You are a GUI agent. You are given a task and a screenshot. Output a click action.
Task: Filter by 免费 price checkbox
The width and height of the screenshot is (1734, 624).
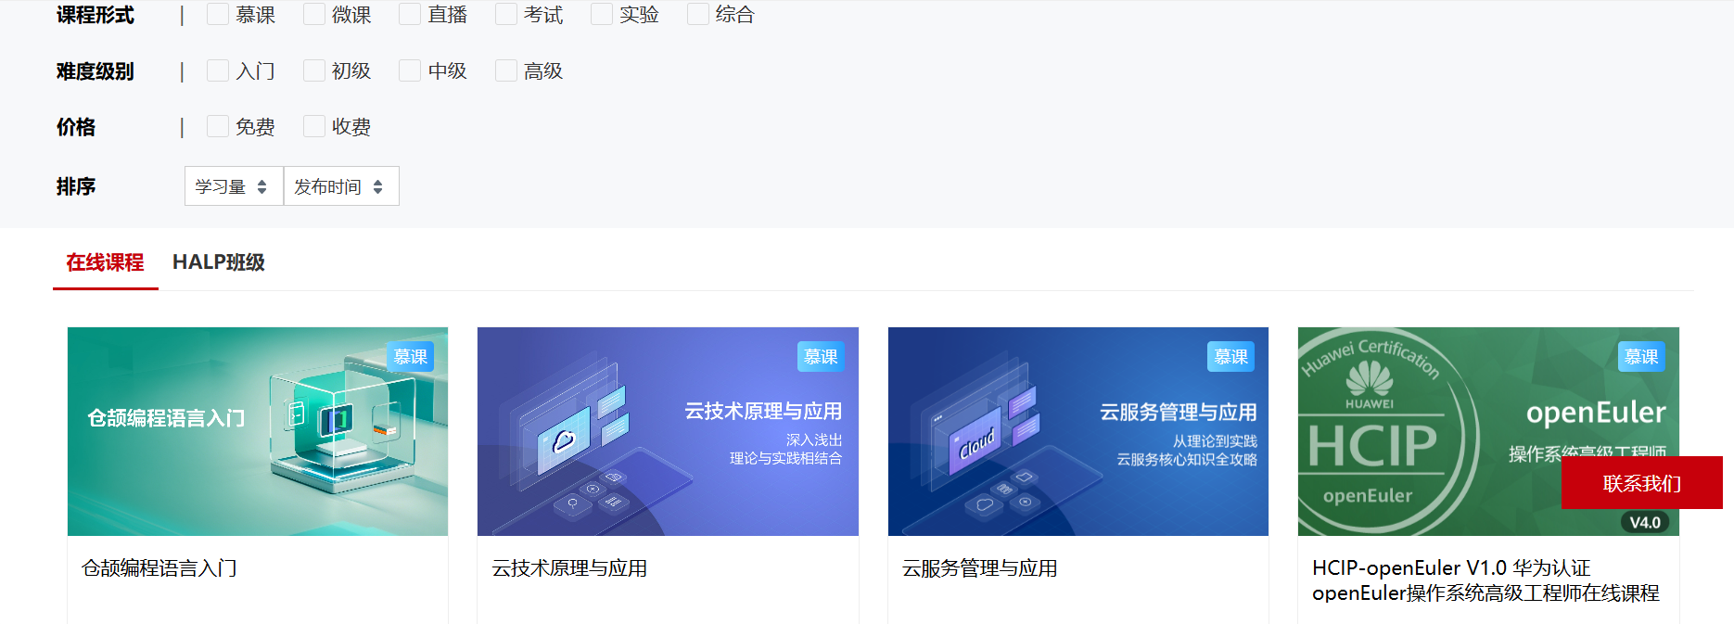click(218, 126)
